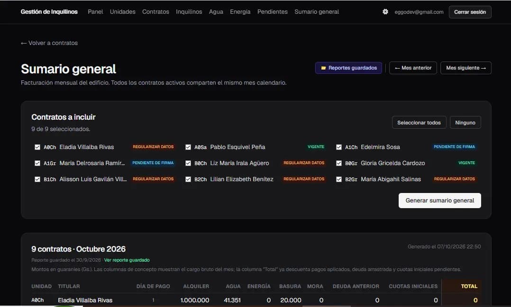Viewport: 511px width, 307px height.
Task: Click the eggodev@gmail.com account email
Action: [x=419, y=12]
